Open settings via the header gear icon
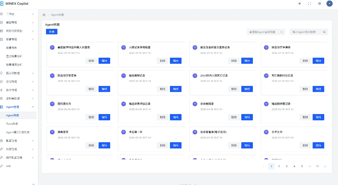 [320, 4]
